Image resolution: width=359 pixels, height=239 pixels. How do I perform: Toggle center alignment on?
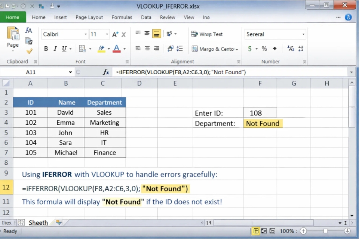coord(147,49)
